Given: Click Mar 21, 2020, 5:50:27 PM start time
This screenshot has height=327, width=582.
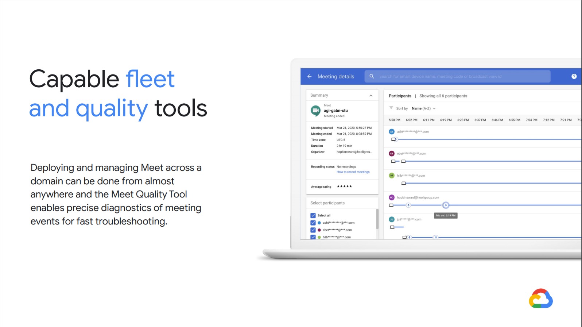Looking at the screenshot, I should (x=354, y=128).
